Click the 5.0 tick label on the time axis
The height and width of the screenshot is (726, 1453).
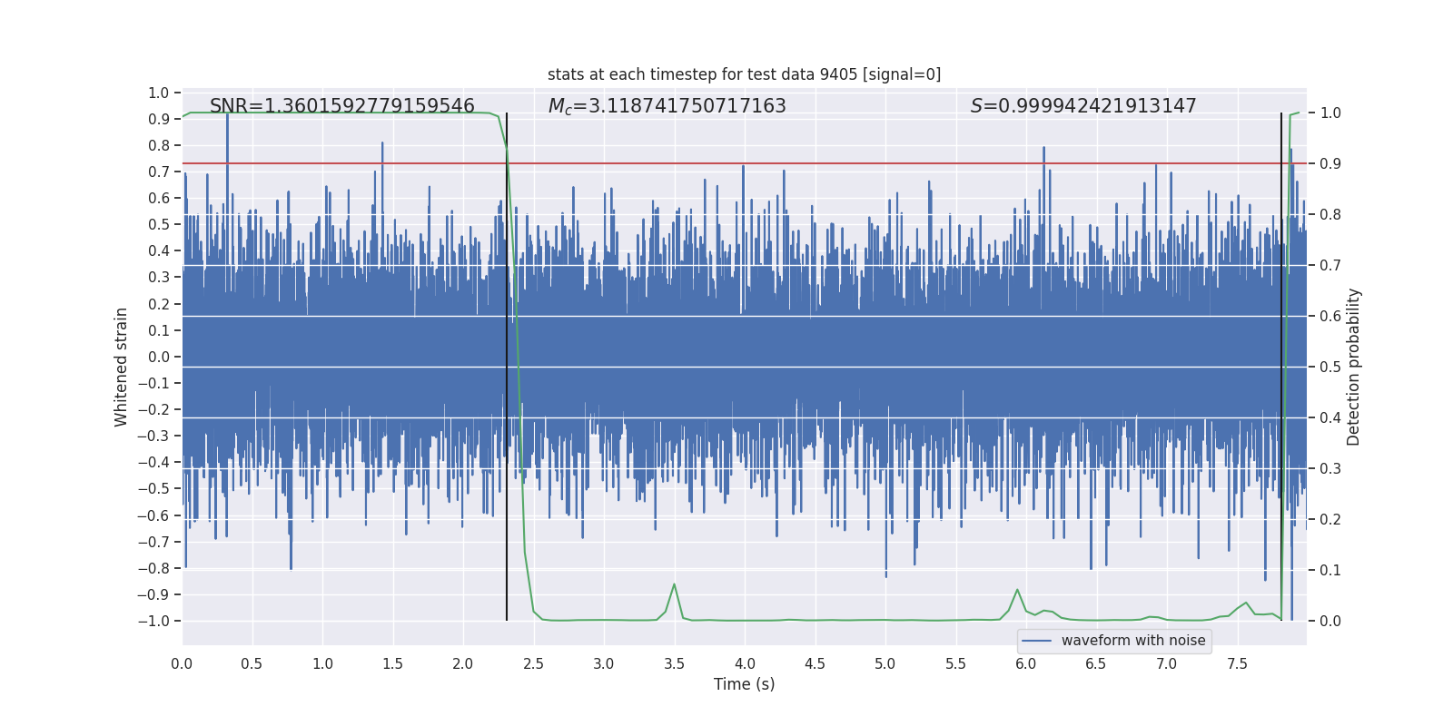(x=885, y=664)
